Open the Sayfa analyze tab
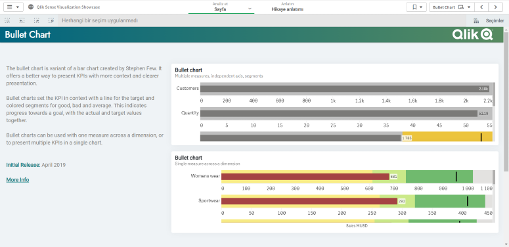Image resolution: width=509 pixels, height=247 pixels. coord(221,7)
